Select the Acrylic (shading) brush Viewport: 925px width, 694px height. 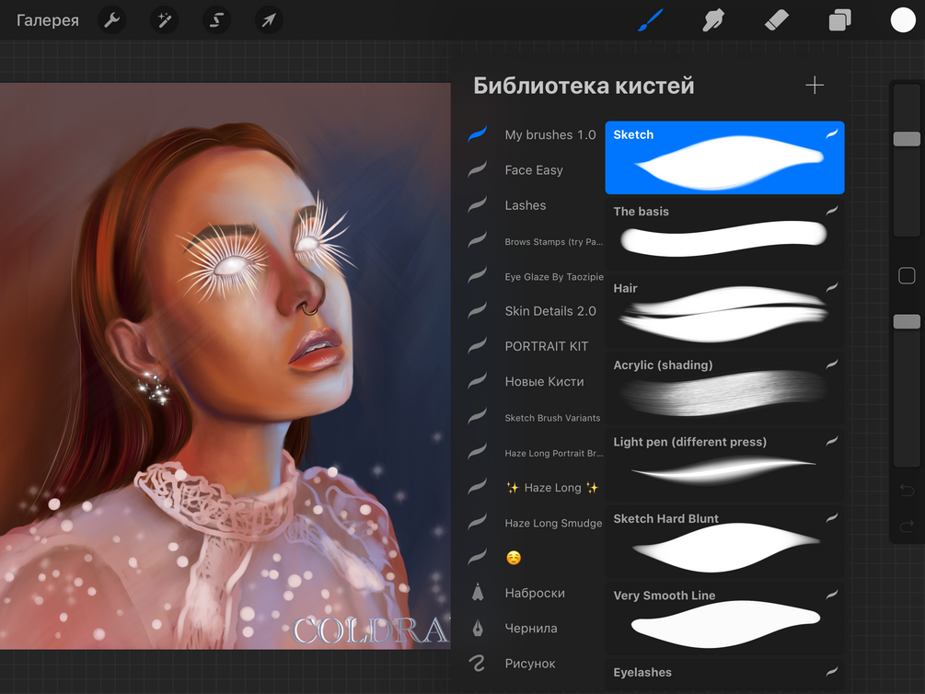[x=724, y=387]
